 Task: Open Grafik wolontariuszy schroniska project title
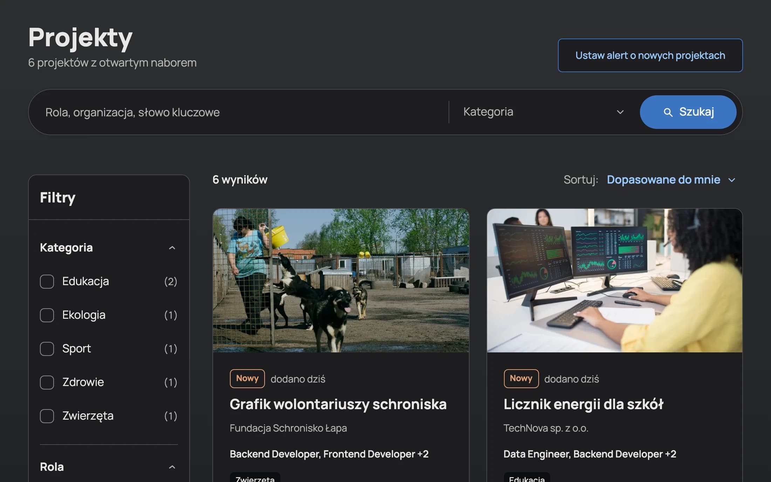[x=338, y=404]
